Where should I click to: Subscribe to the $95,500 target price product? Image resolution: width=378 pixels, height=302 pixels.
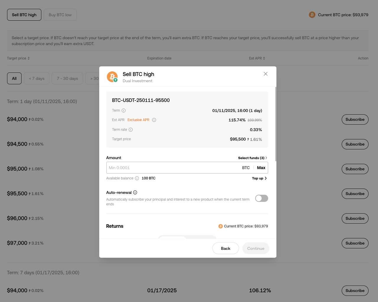(355, 194)
